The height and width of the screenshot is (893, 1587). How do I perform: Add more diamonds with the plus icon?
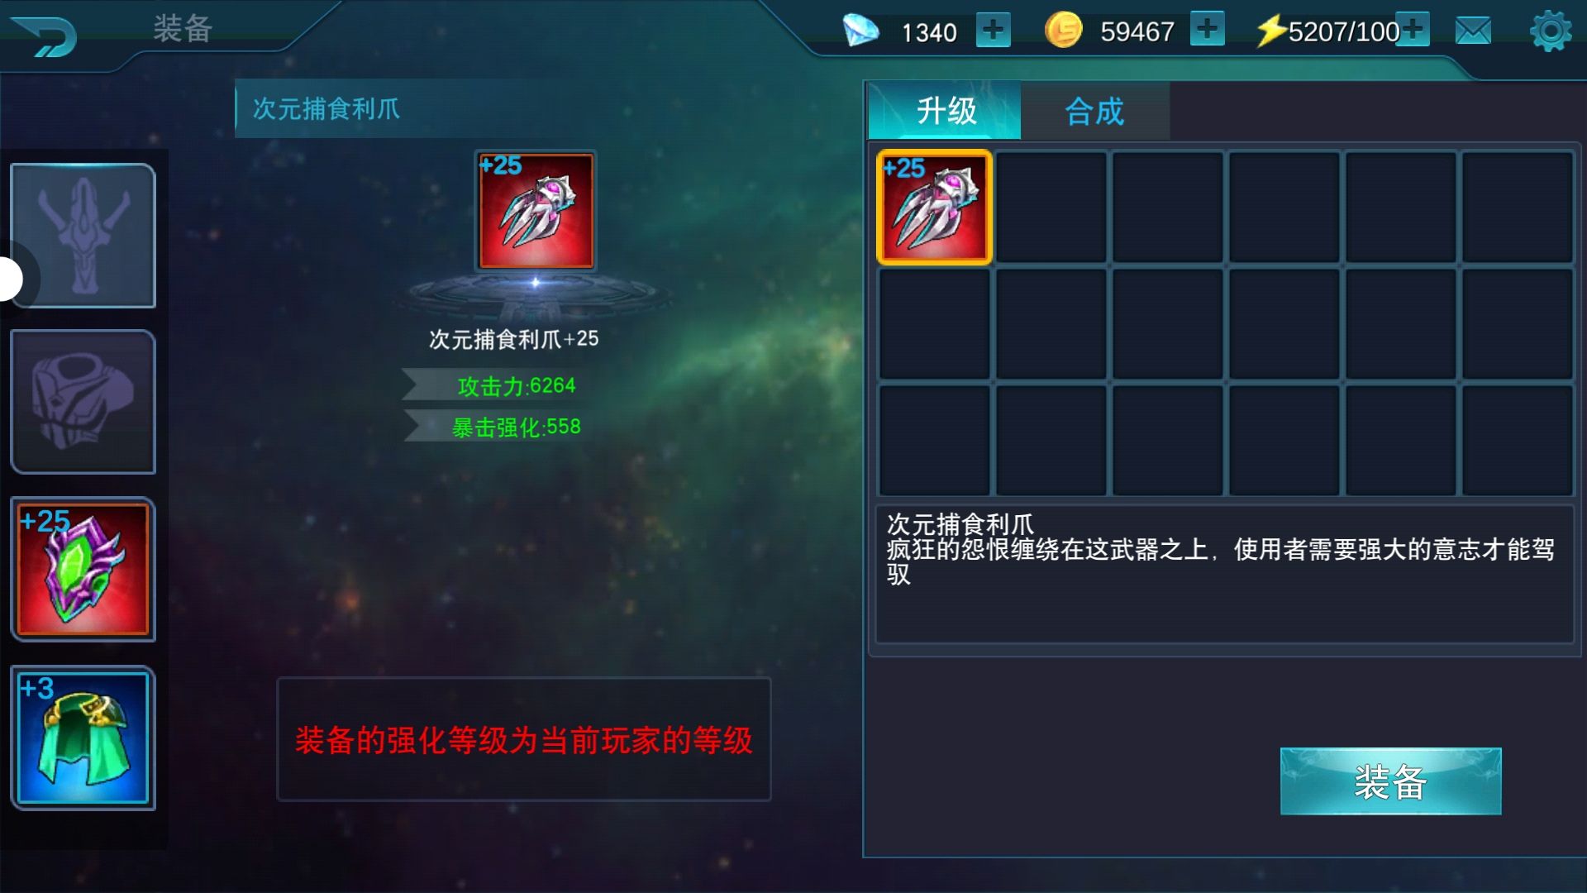(993, 31)
